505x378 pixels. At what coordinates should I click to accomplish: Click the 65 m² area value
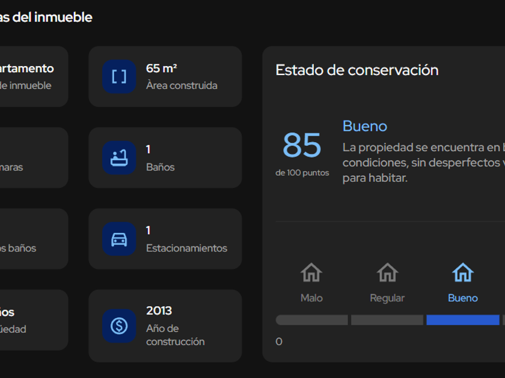click(162, 68)
